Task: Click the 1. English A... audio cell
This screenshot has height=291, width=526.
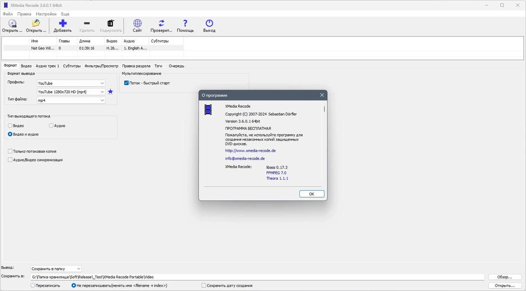Action: click(135, 48)
